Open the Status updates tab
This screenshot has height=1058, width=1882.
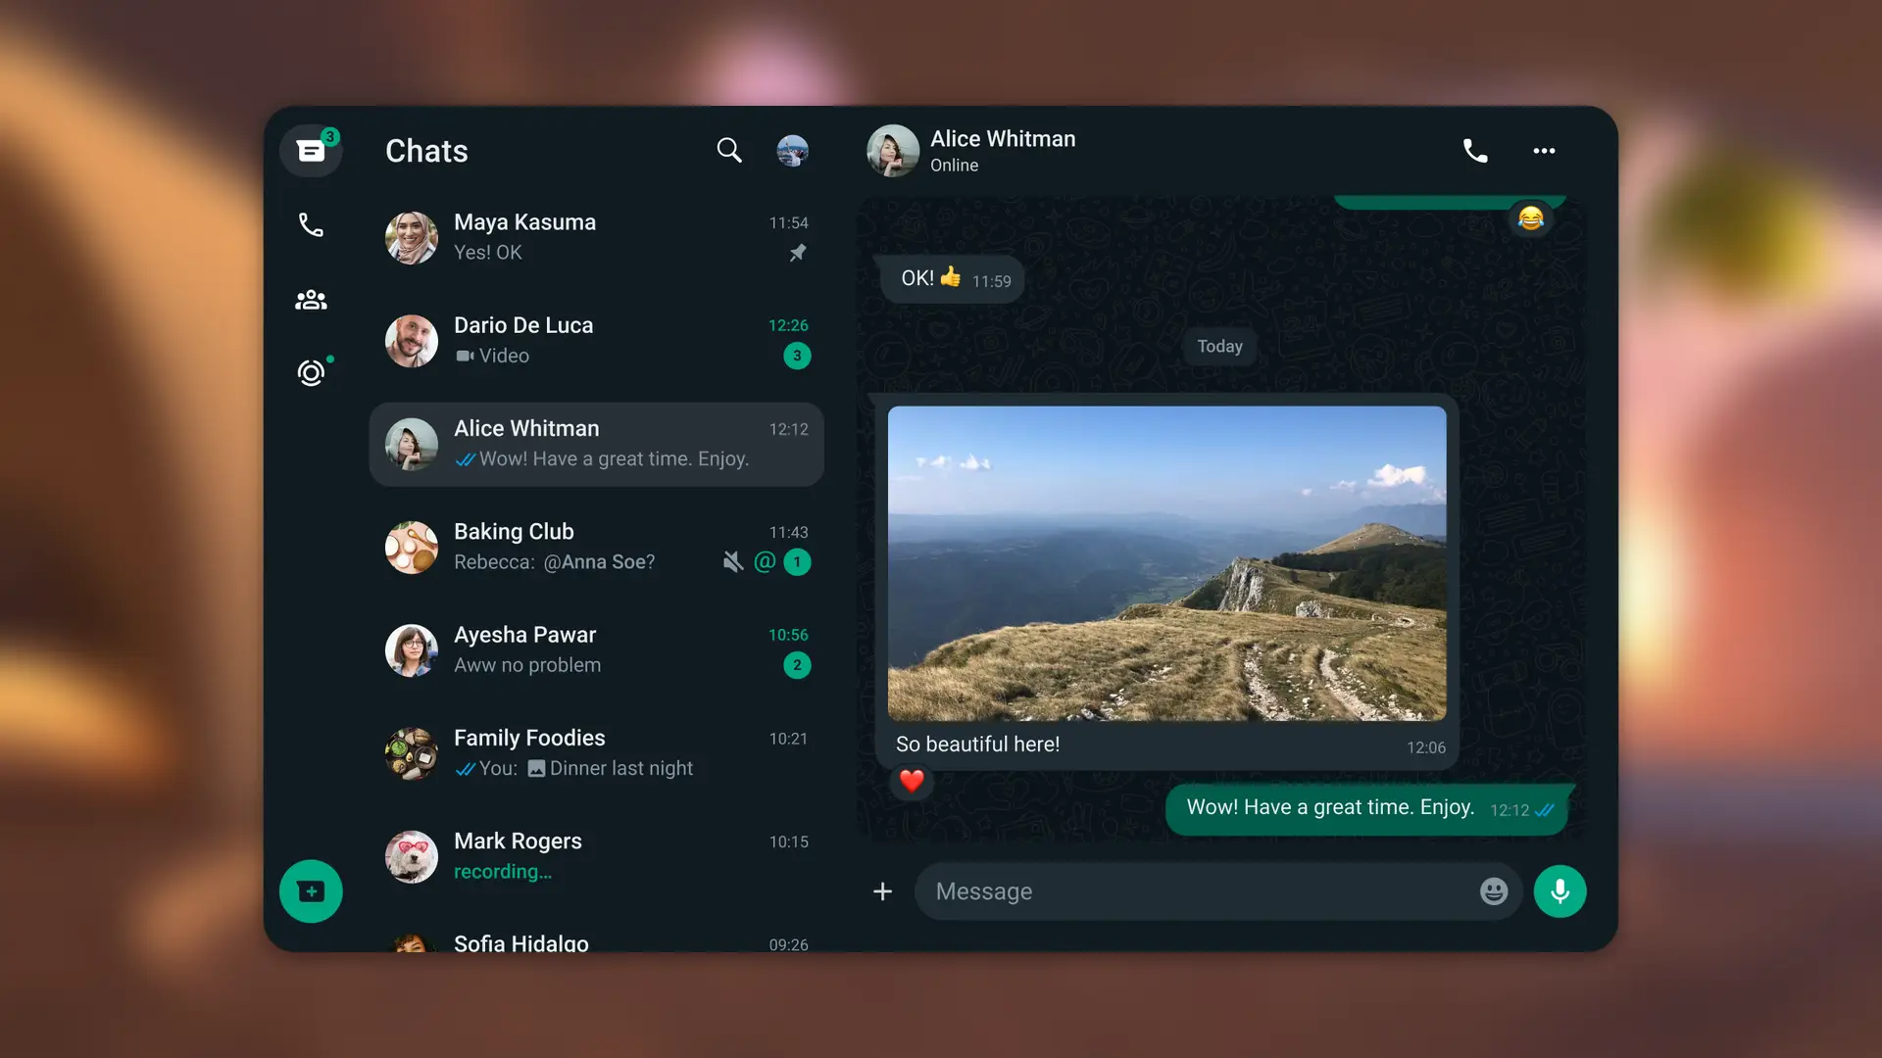[x=311, y=373]
